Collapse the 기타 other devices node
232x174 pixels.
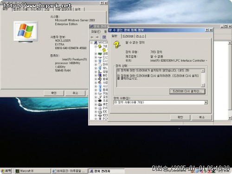pyautogui.click(x=96, y=46)
